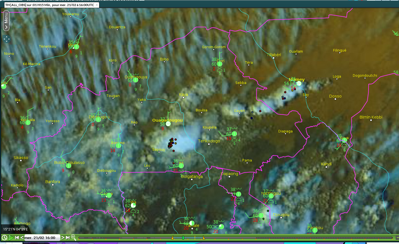The width and height of the screenshot is (399, 244).
Task: Open the clock time settings icon
Action: coord(4,238)
